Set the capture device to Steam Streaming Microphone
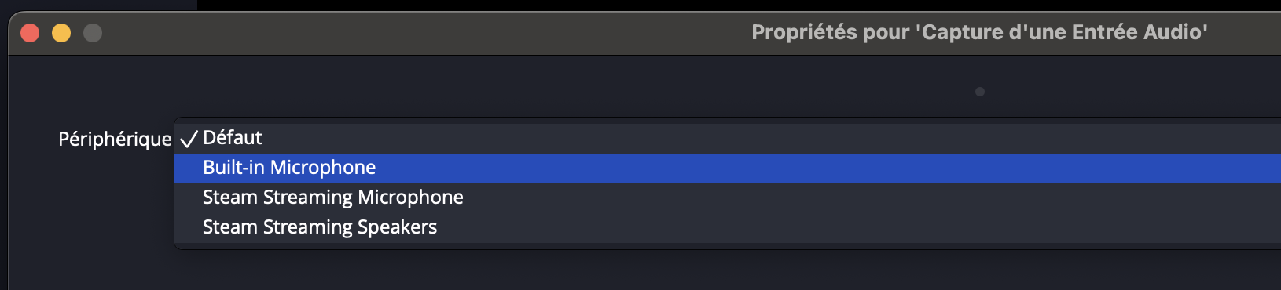The height and width of the screenshot is (290, 1281). [x=727, y=198]
